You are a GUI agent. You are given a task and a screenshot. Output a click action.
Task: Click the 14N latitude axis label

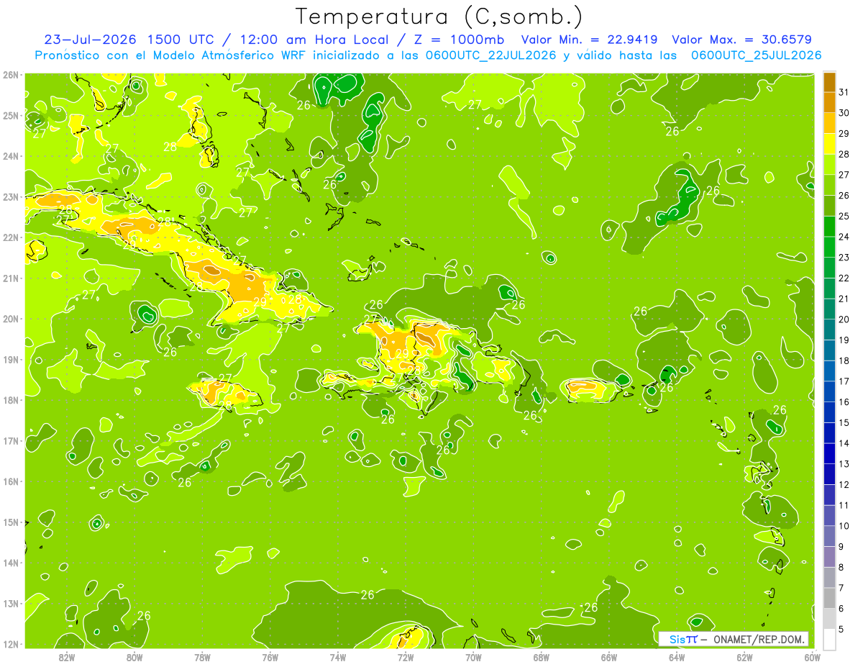[10, 563]
